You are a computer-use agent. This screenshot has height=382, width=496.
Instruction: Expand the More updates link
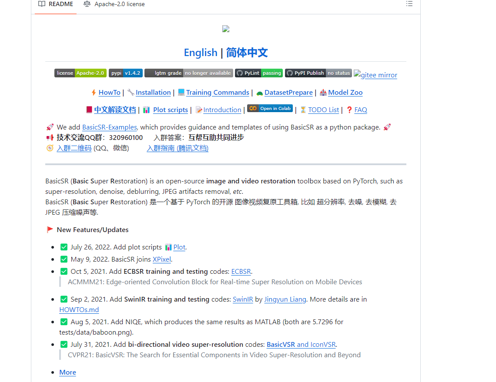(x=67, y=372)
